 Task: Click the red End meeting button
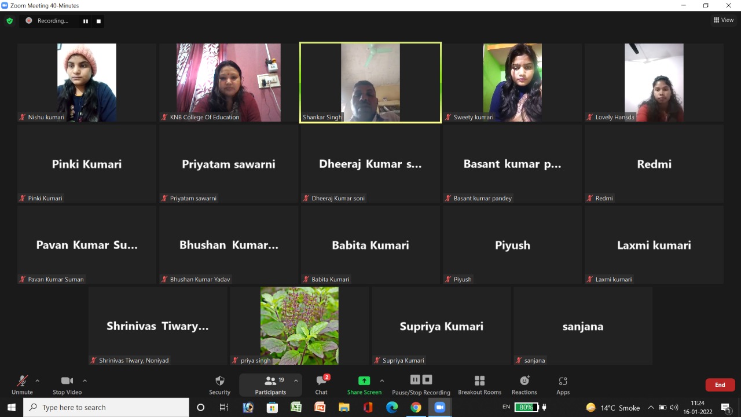tap(720, 385)
